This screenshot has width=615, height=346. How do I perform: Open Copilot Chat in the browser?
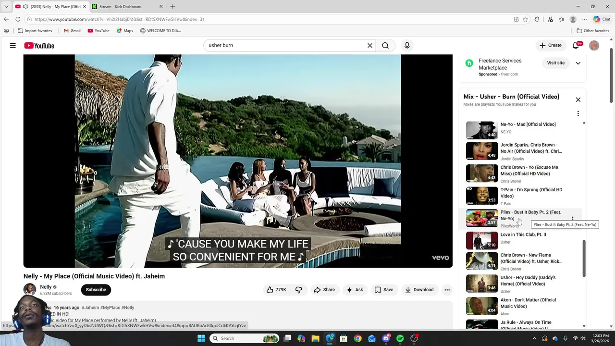602,19
